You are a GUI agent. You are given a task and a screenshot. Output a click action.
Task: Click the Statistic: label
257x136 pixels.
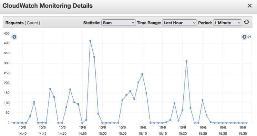click(92, 23)
